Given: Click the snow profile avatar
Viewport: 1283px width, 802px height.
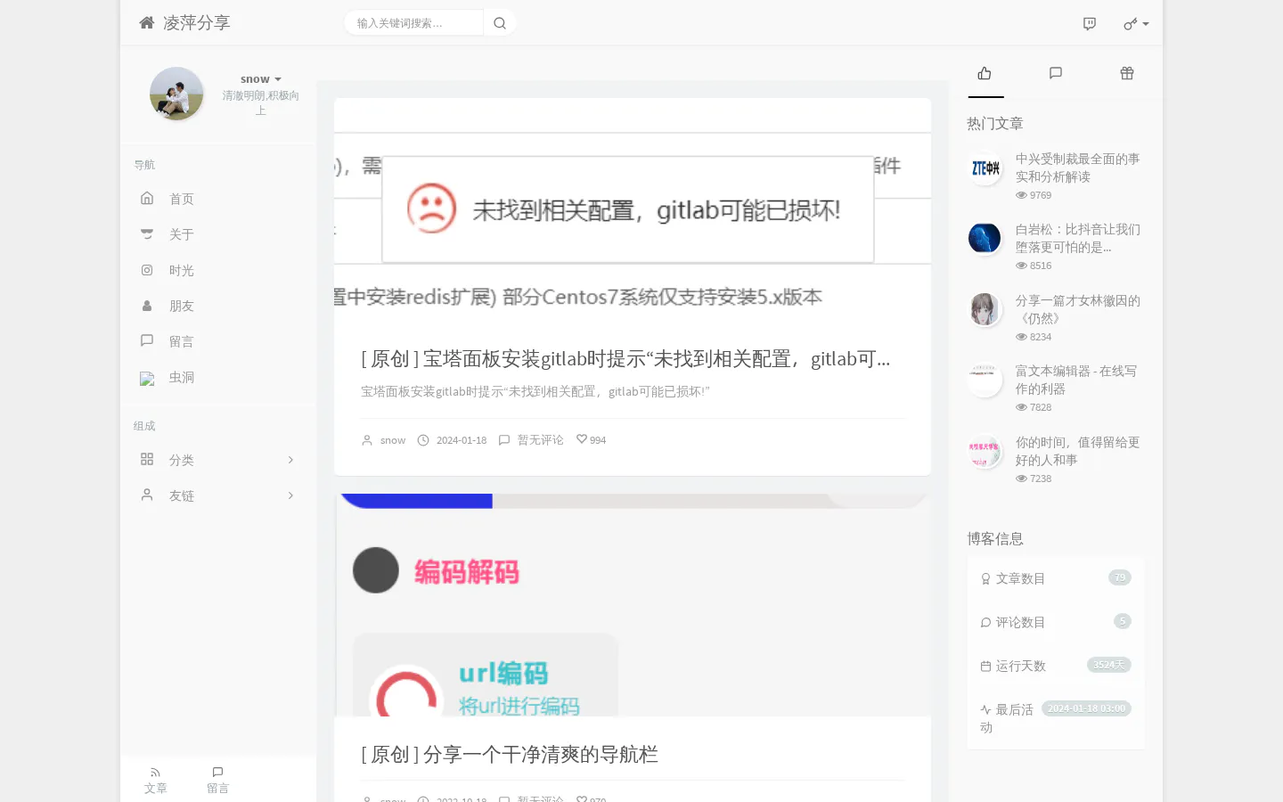Looking at the screenshot, I should [x=176, y=94].
